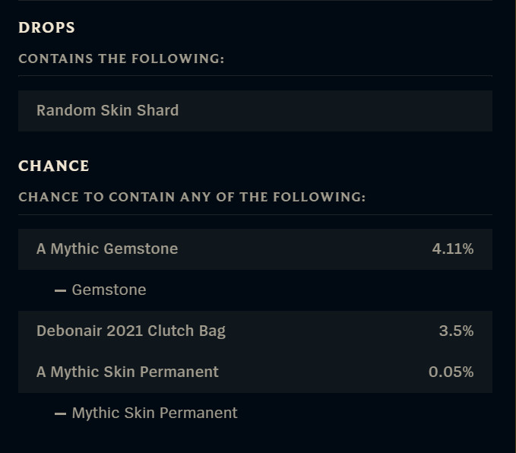
Task: Select the indented Gemstone sub-item text
Action: tap(109, 290)
